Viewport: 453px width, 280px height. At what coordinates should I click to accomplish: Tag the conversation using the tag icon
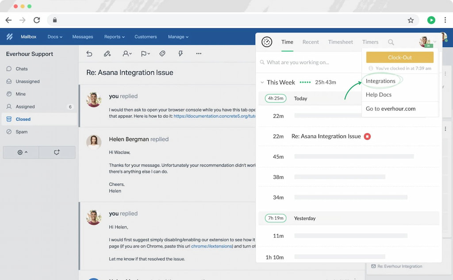coord(162,53)
